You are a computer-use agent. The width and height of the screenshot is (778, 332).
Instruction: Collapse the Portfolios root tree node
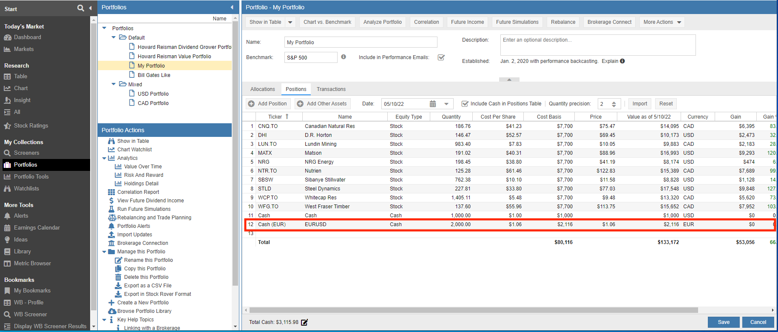(105, 28)
